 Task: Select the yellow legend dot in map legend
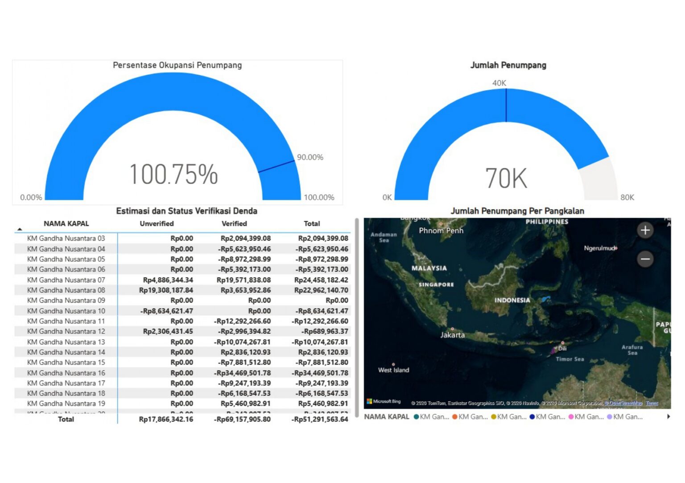coord(494,417)
